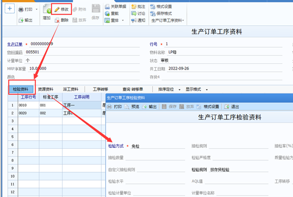Click the 检验规则 field showing 按存货检验

(x=238, y=170)
